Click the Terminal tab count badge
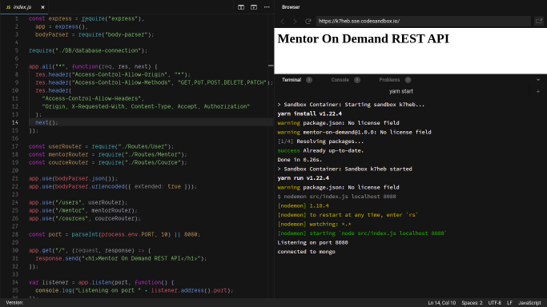The width and height of the screenshot is (547, 307). coord(309,80)
